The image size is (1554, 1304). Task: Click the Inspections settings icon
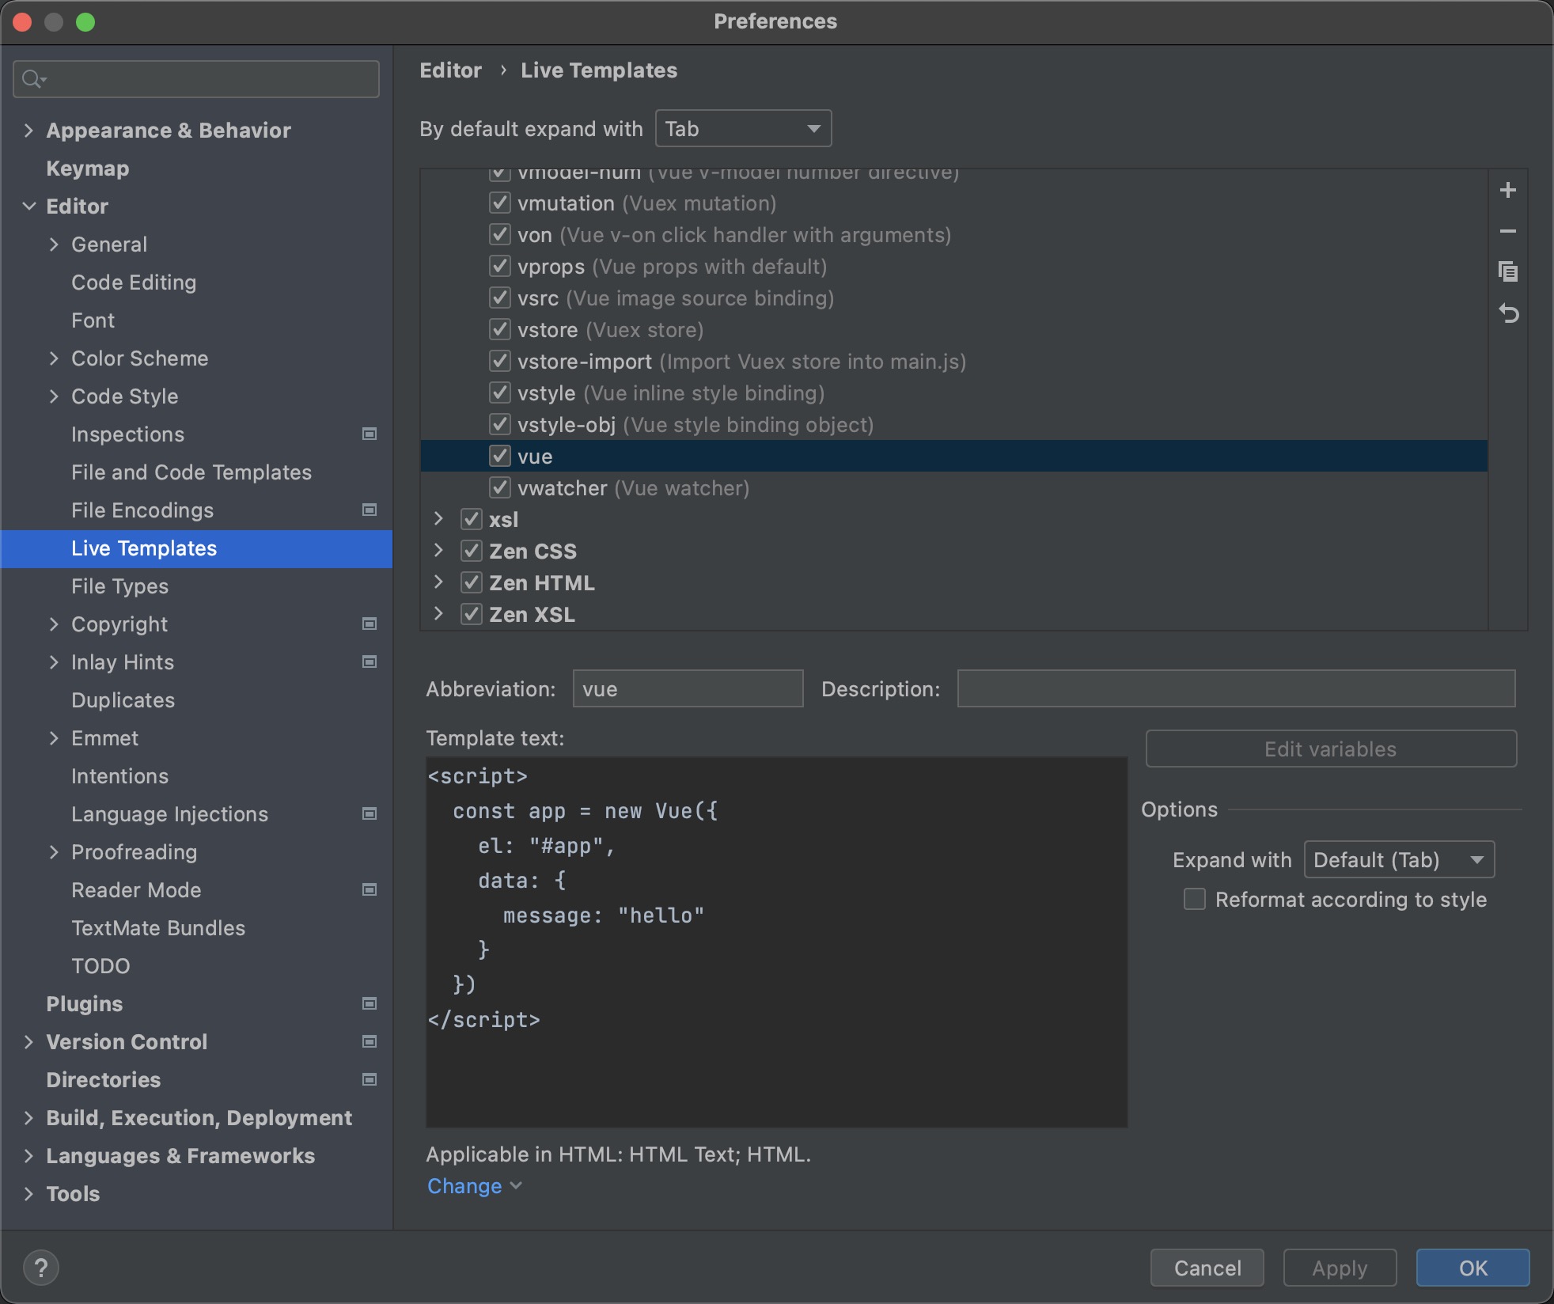point(369,434)
